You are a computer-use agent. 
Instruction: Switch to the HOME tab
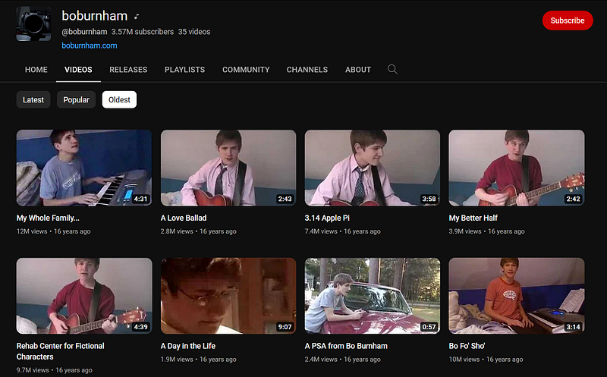coord(36,70)
